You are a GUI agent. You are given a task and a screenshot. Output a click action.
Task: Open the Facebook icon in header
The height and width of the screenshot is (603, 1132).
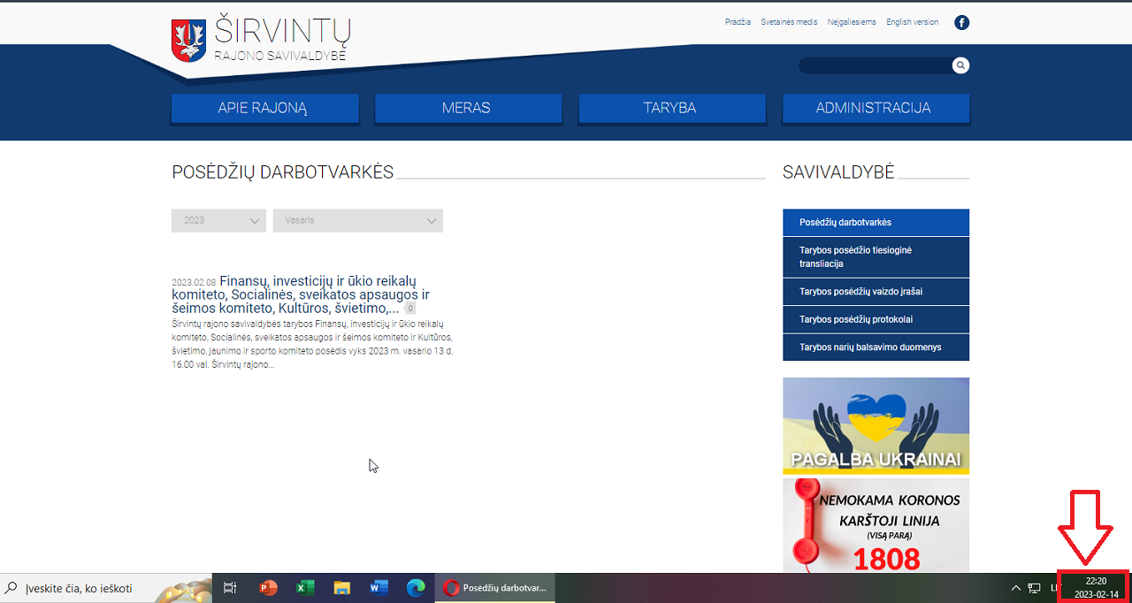point(961,23)
